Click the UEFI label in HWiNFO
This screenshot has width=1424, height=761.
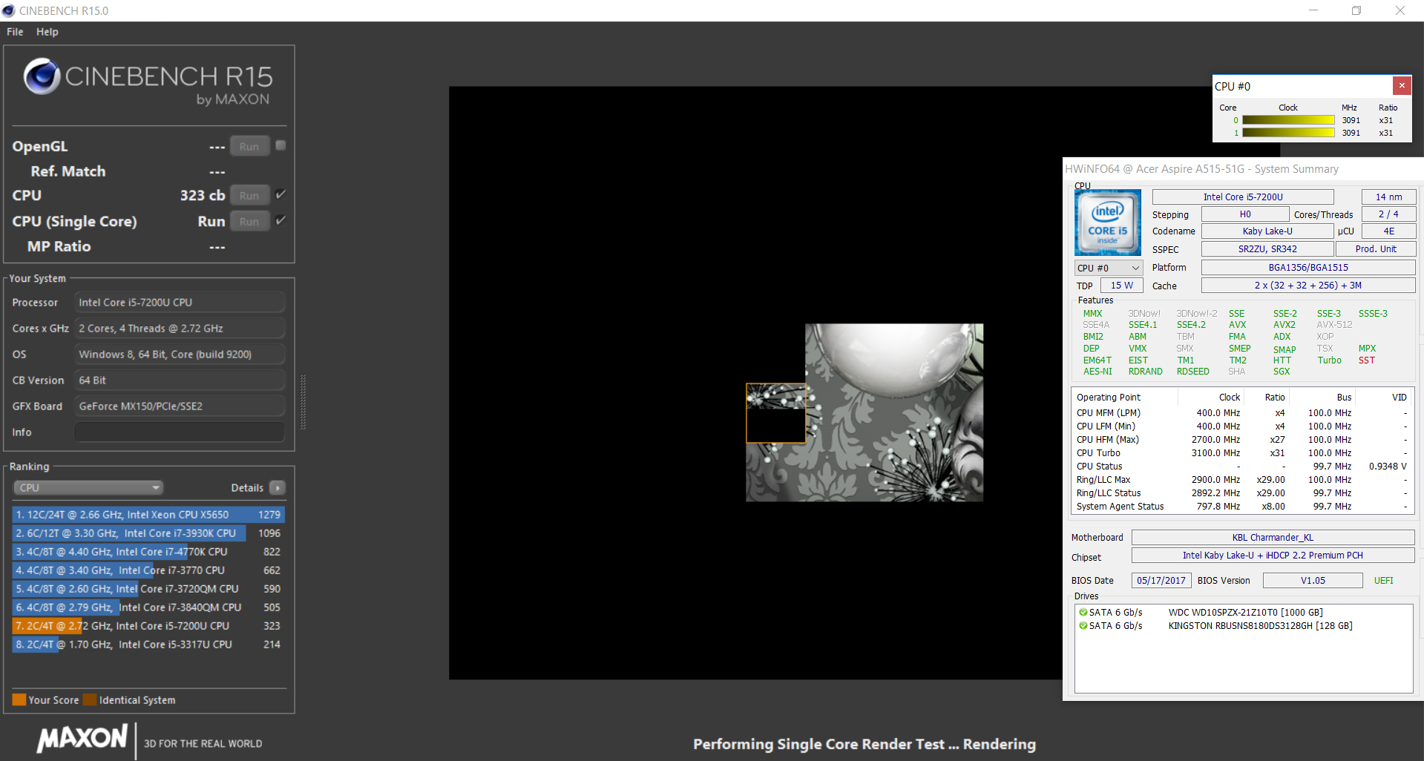tap(1383, 580)
